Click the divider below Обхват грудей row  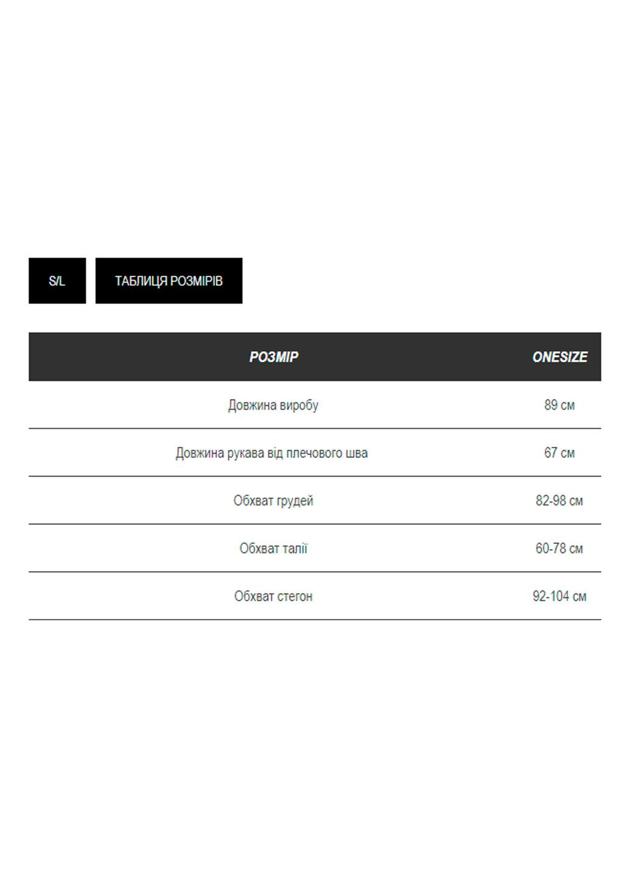pos(315,524)
